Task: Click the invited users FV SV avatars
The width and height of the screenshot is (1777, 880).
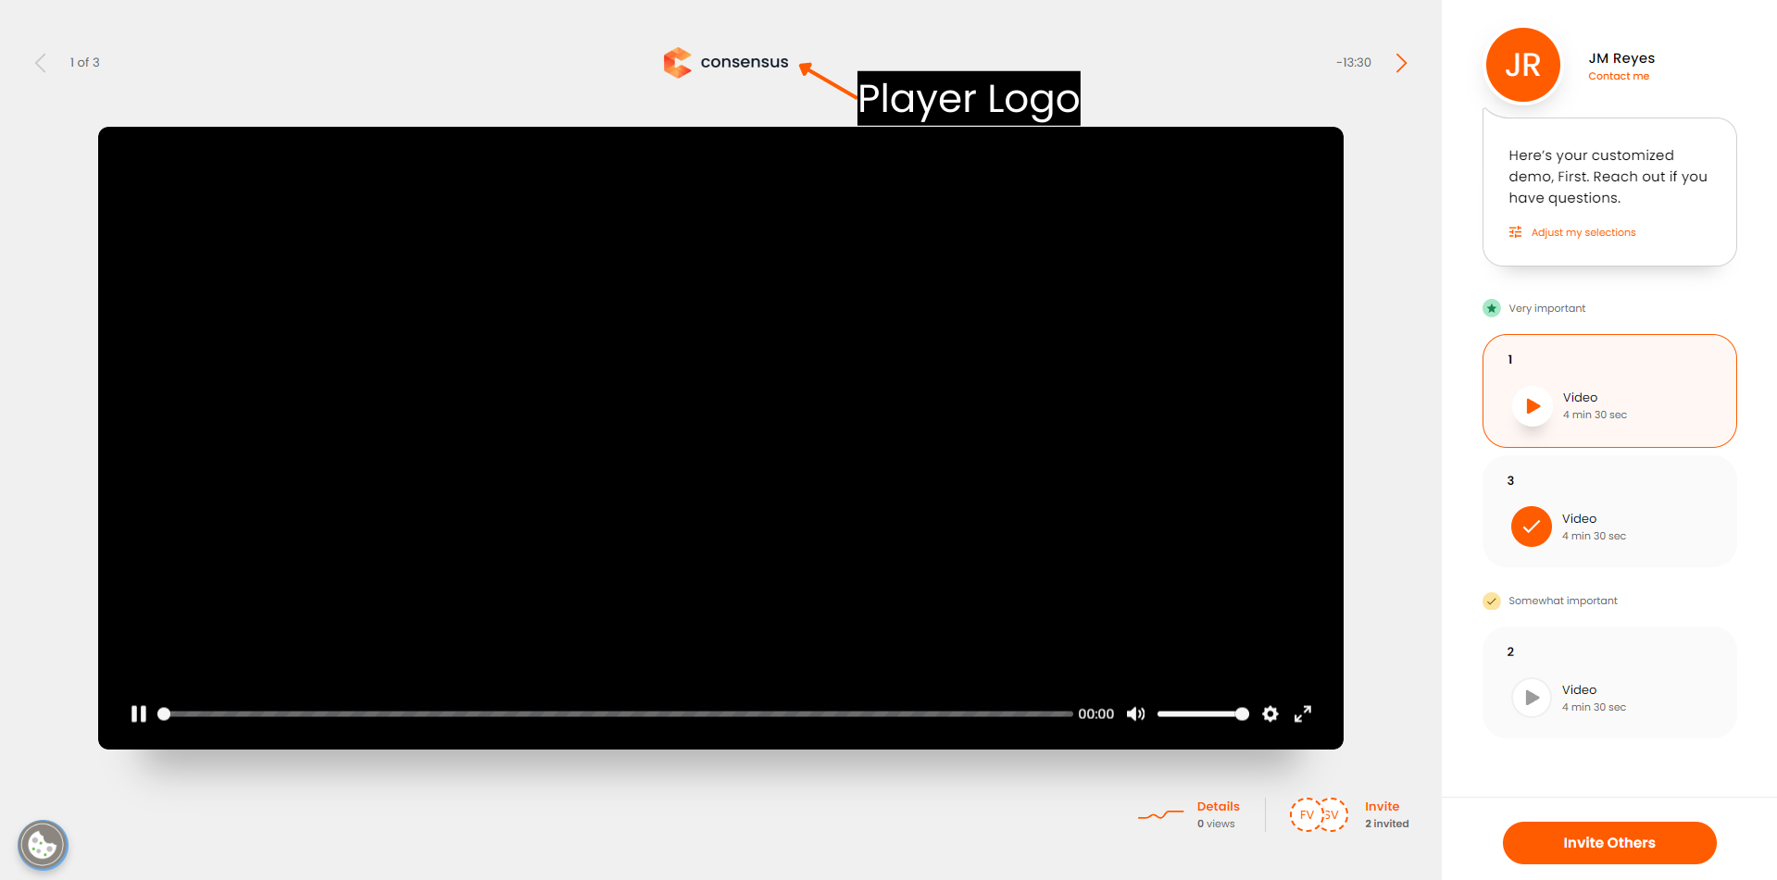Action: (1319, 814)
